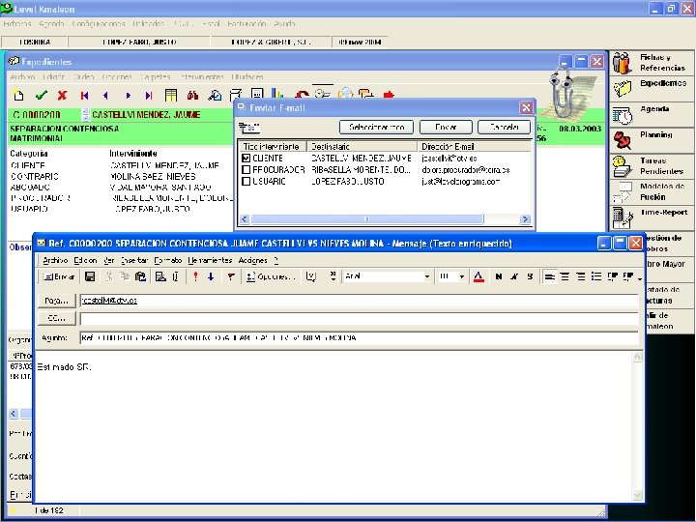Image resolution: width=696 pixels, height=522 pixels.
Task: Save the message with the floppy disk icon
Action: click(x=90, y=276)
